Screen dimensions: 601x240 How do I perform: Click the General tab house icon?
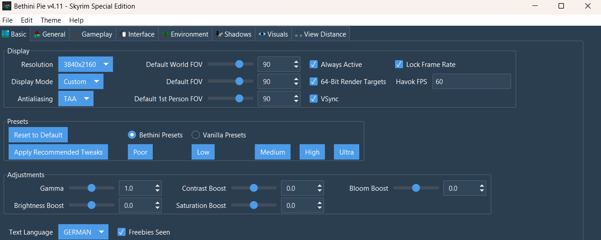pos(37,34)
